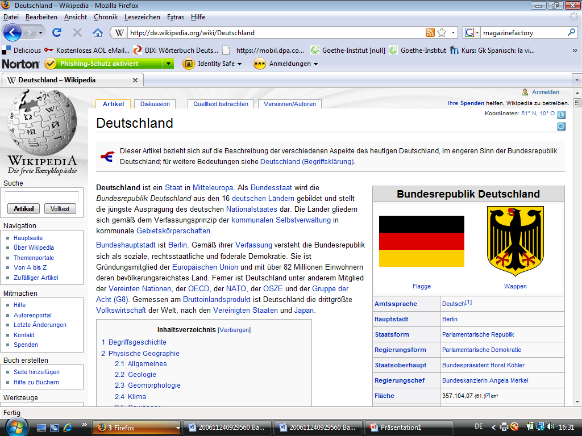Screen dimensions: 582x436
Task: Open Kostenloses AOL eMail bookmark
Action: pos(86,50)
